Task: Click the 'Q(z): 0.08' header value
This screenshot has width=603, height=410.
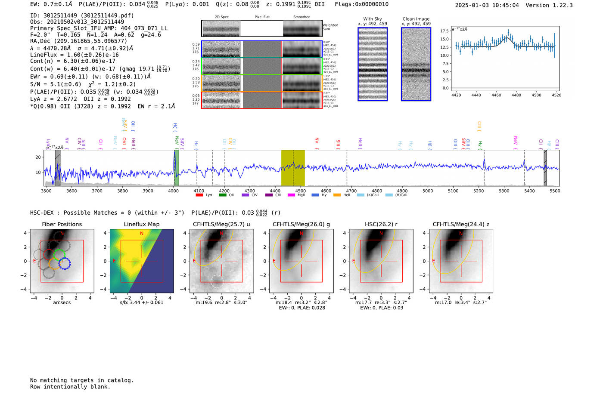Action: coord(237,4)
